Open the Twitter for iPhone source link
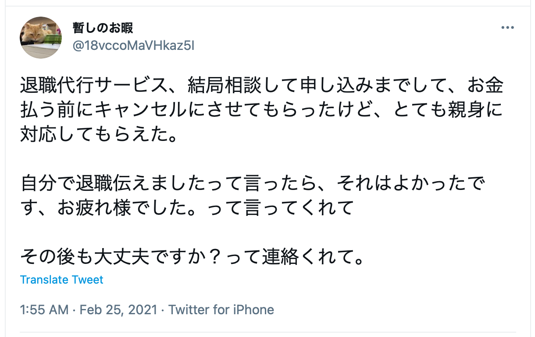 221,310
